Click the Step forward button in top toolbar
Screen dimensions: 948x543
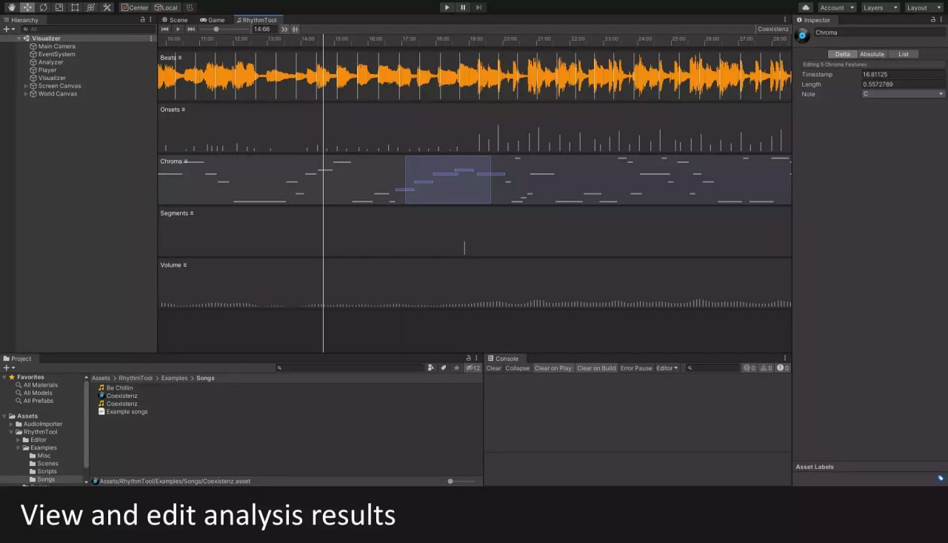[x=479, y=7]
